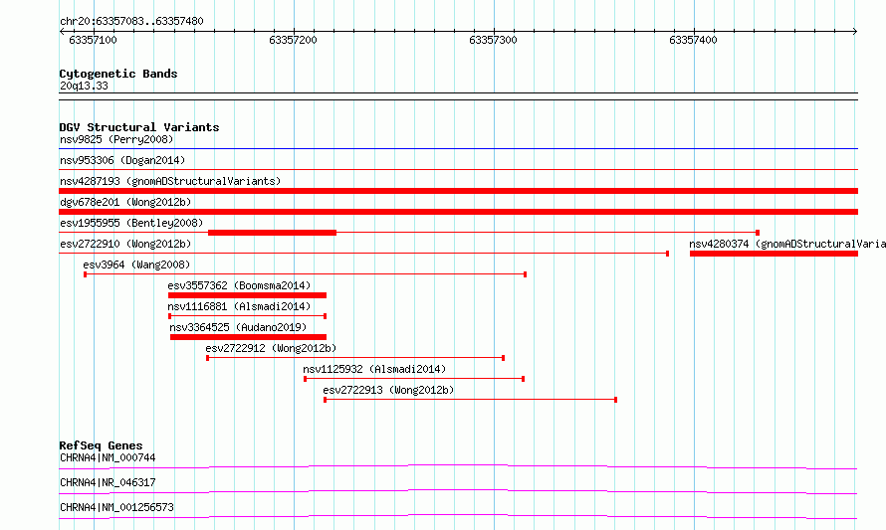
Task: Click the thick red esv3557362 bar
Action: coord(247,295)
